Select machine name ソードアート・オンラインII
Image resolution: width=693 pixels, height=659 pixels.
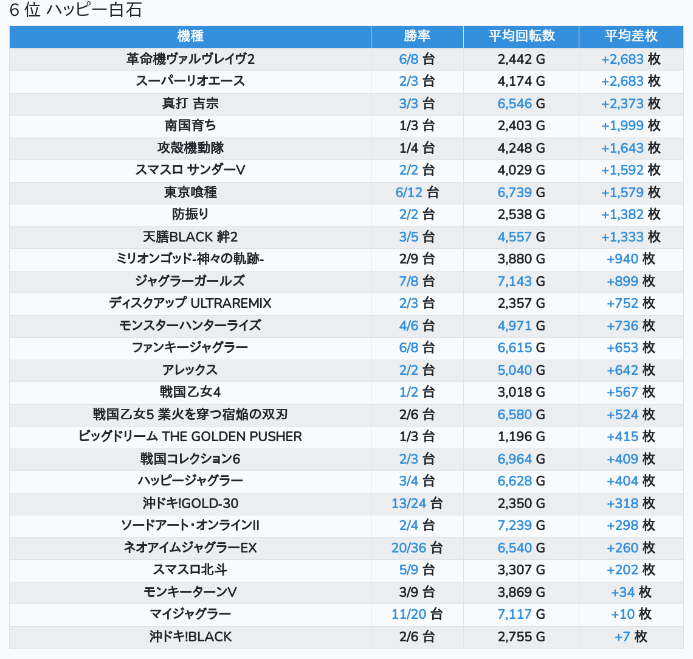[190, 525]
